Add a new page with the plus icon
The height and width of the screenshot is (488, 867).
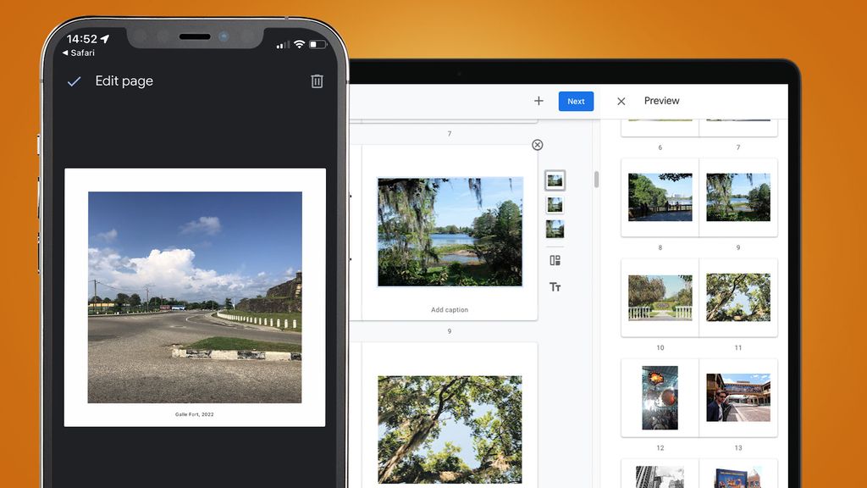[538, 101]
